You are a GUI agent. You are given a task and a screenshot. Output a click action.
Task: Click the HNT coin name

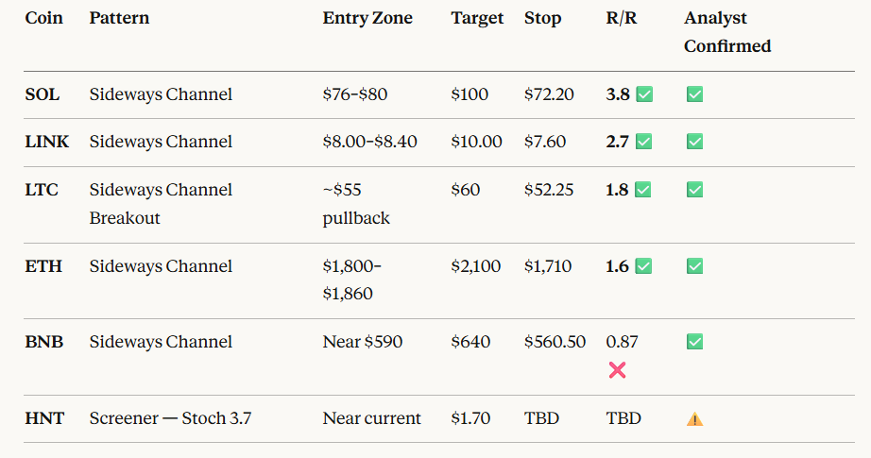click(44, 418)
